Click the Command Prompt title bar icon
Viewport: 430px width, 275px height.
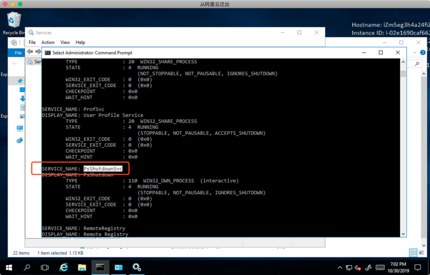click(x=48, y=53)
